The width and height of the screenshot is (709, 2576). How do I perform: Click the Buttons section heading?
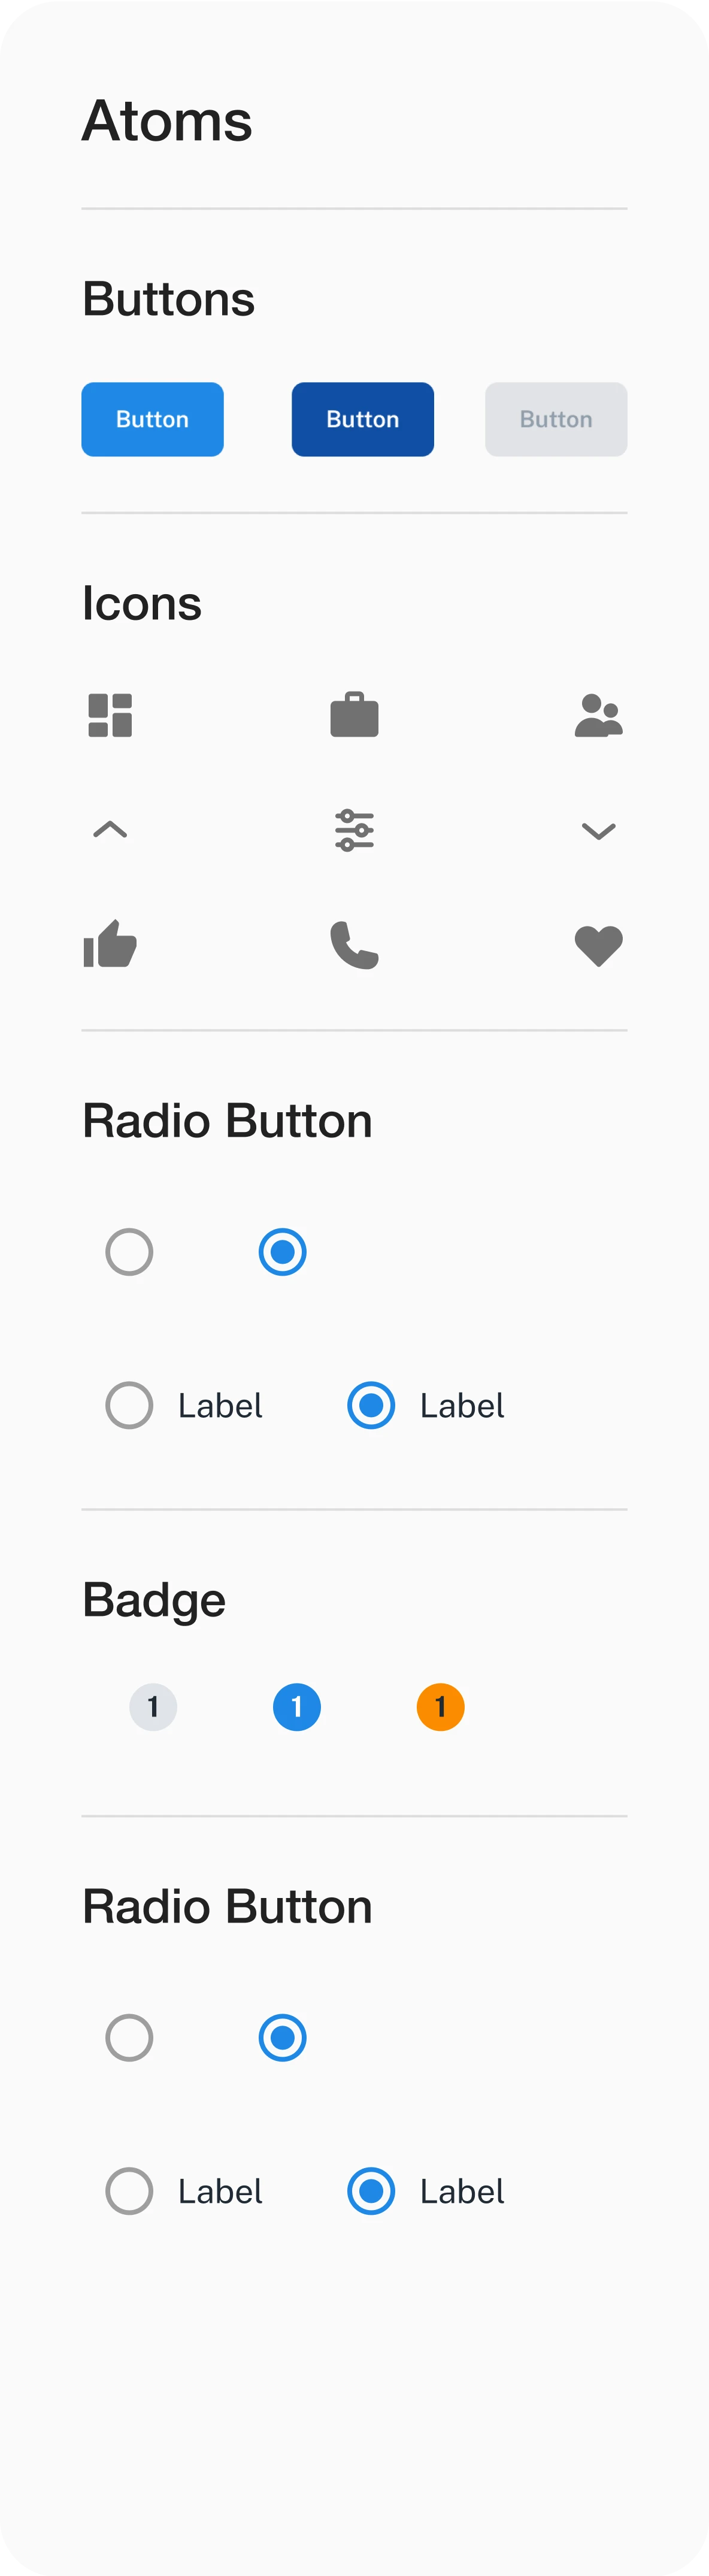[x=168, y=299]
